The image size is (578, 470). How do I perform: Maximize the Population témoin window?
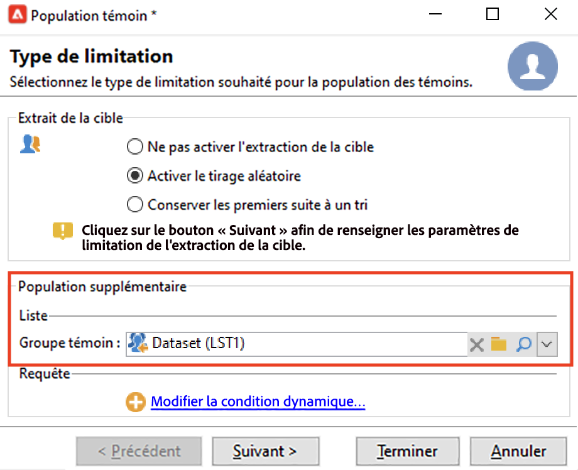[x=493, y=14]
